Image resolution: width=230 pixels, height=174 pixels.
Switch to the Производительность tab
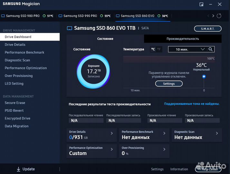pyautogui.click(x=183, y=39)
